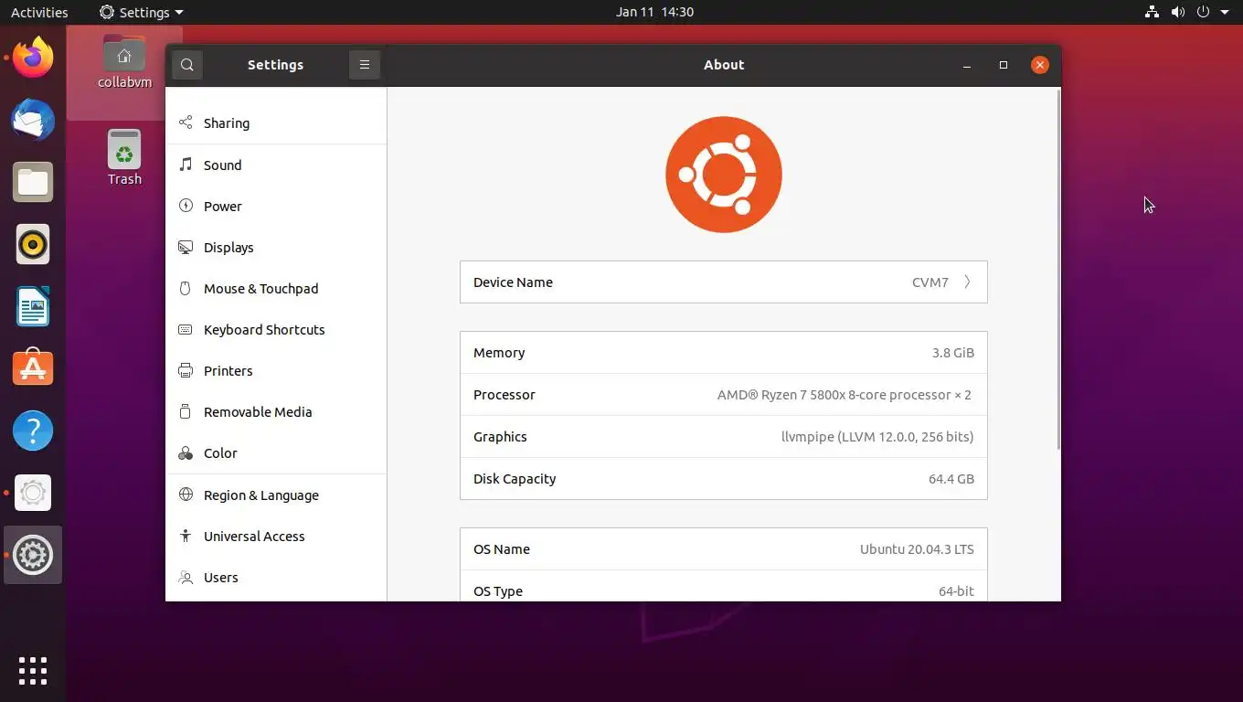Select the Mouse & Touchpad icon

click(186, 288)
